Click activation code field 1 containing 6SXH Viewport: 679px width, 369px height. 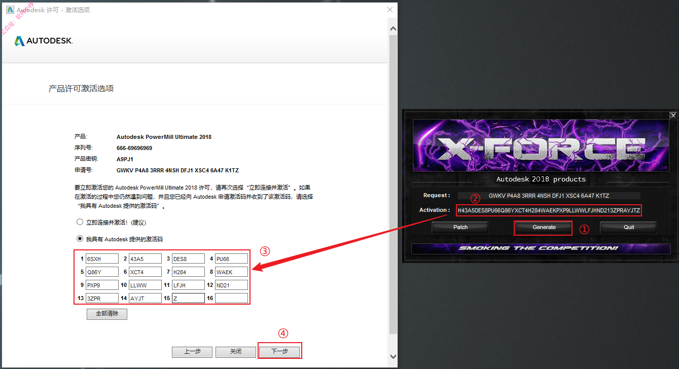(x=102, y=259)
